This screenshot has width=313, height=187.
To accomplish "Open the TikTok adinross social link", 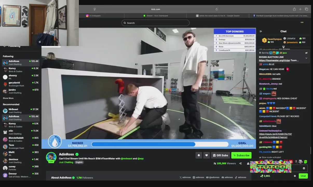I will 241,177.
